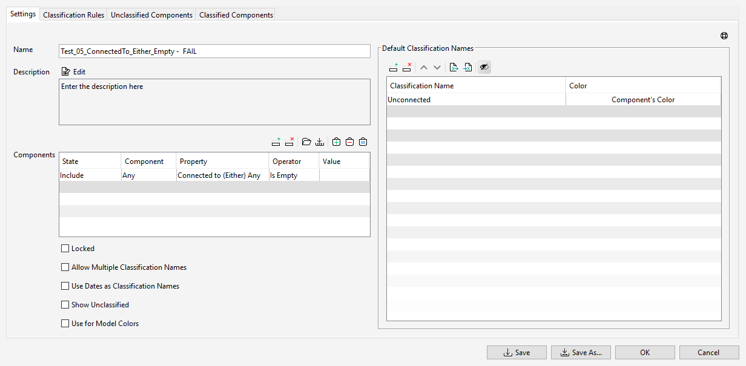Check Allow Multiple Classification Names
The height and width of the screenshot is (366, 746).
(x=65, y=267)
